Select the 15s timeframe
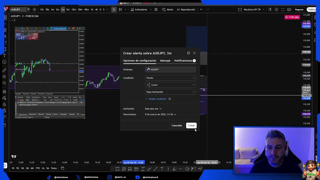The width and height of the screenshot is (320, 180). click(x=42, y=9)
